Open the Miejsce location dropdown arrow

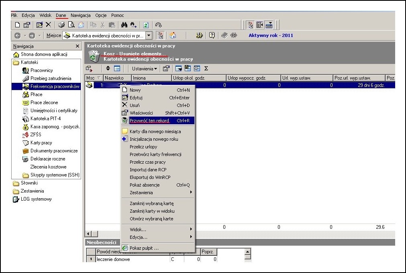tap(149, 35)
